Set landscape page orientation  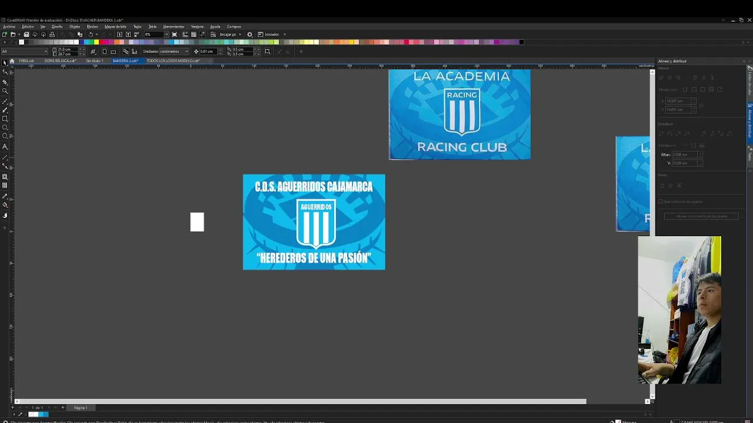pos(113,52)
